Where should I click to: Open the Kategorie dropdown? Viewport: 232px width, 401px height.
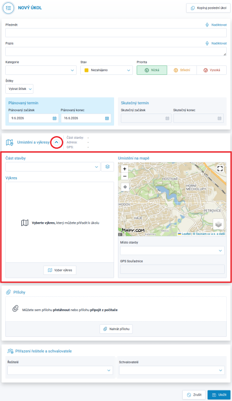41,70
